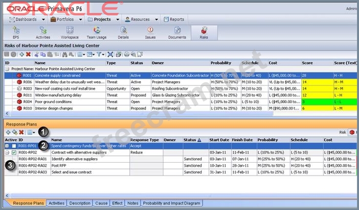Open the Dashboards dropdown arrow

point(43,19)
